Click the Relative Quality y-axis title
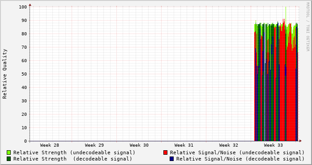The height and width of the screenshot is (165, 312). pyautogui.click(x=4, y=74)
